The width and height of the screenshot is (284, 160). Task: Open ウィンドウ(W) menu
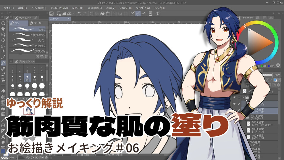[143, 8]
